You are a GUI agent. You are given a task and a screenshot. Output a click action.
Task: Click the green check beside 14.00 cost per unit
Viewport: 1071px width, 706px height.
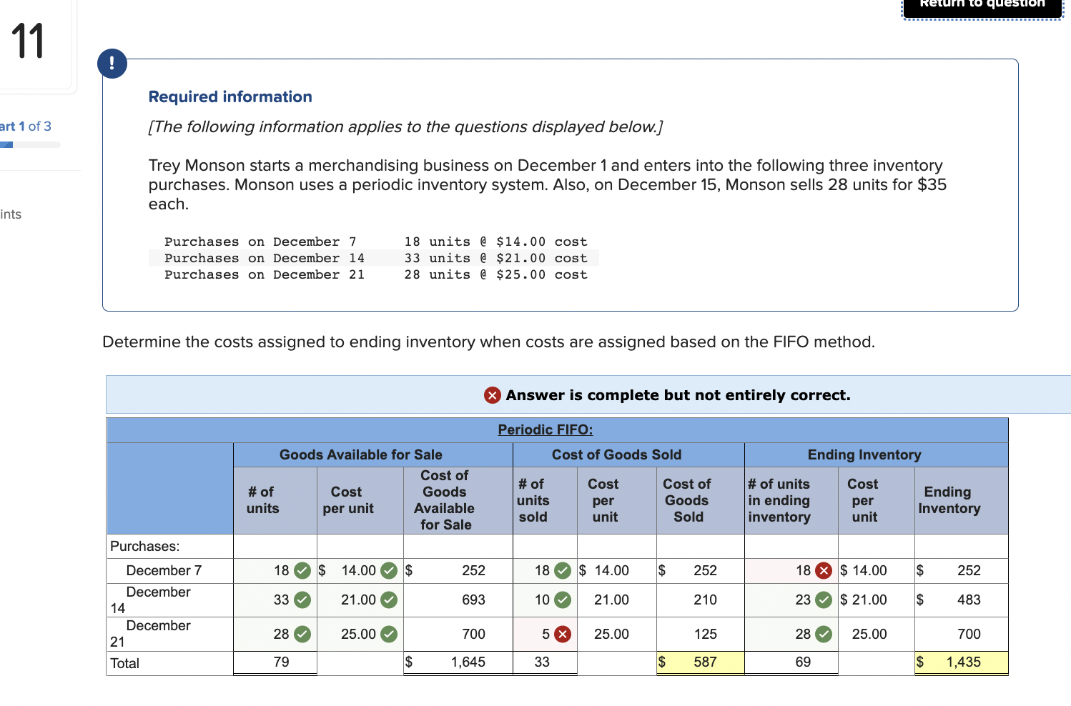(389, 570)
